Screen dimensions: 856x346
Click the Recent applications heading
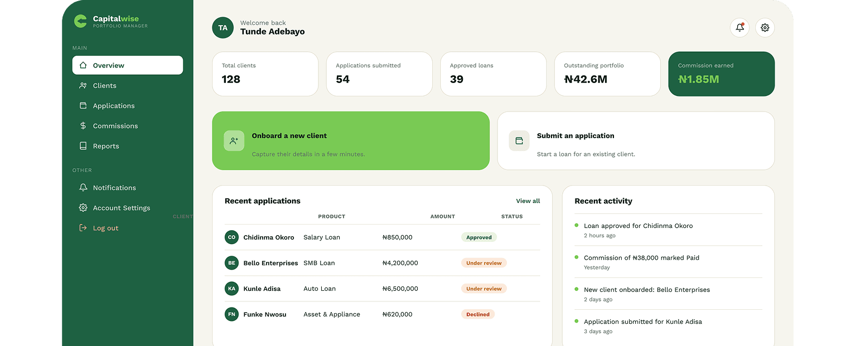tap(263, 201)
